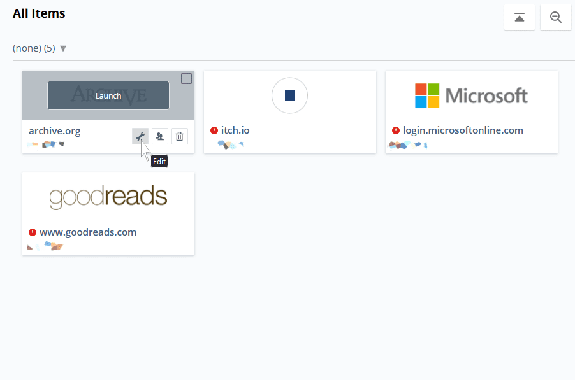Tick the checkbox on the archive.org card
The image size is (575, 380).
[186, 79]
